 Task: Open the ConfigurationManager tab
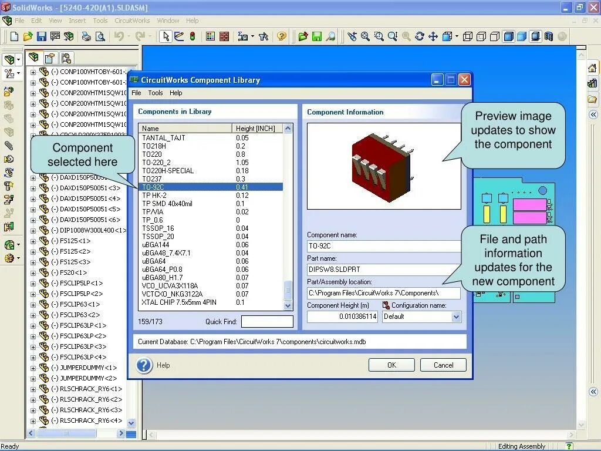click(66, 58)
